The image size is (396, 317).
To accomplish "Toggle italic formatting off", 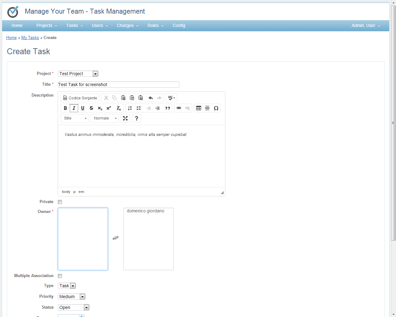I will coord(74,108).
